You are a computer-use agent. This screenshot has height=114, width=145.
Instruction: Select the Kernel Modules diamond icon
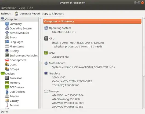(7, 33)
